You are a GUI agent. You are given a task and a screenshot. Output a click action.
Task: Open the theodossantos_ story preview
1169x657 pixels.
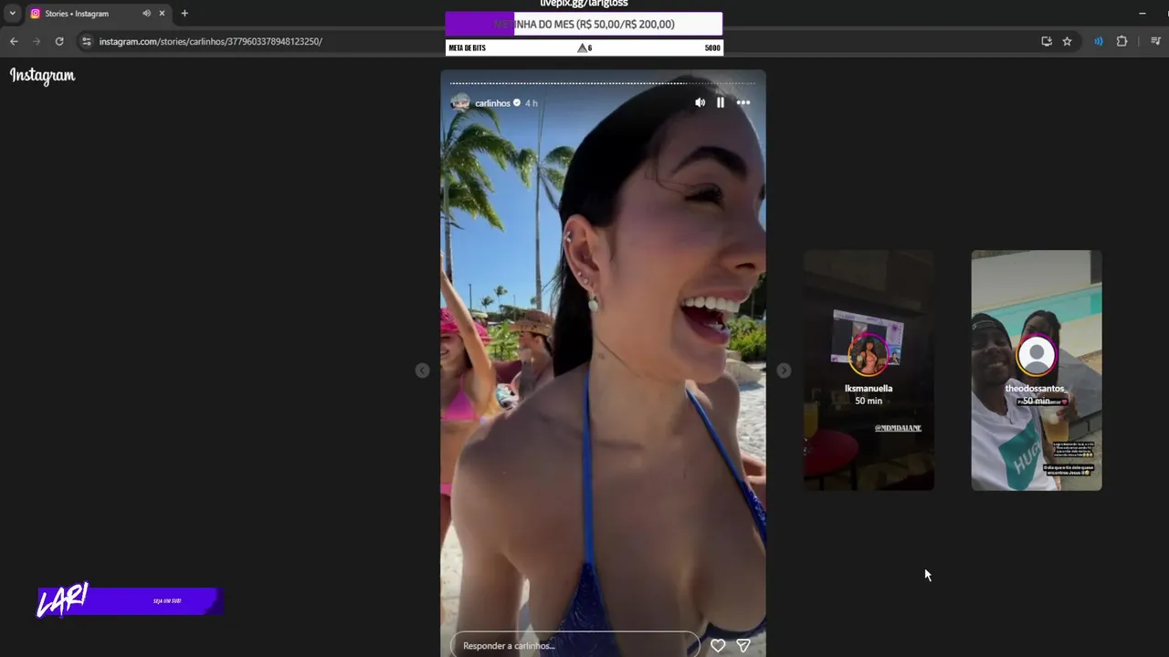[1037, 370]
